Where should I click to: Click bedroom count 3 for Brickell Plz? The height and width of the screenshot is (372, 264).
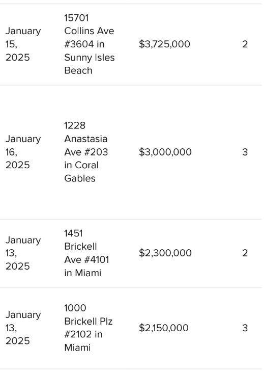click(245, 328)
